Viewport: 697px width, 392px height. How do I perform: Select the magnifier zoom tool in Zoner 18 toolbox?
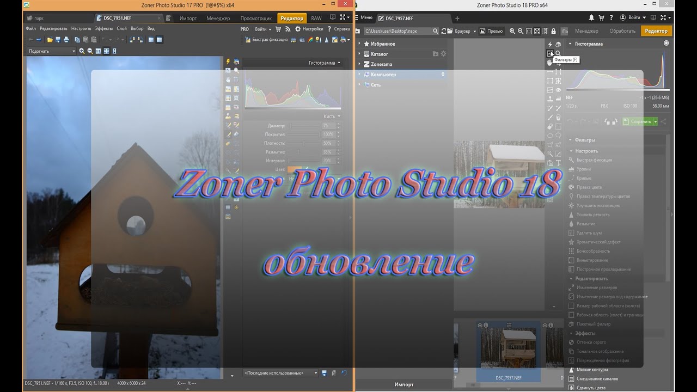(558, 53)
